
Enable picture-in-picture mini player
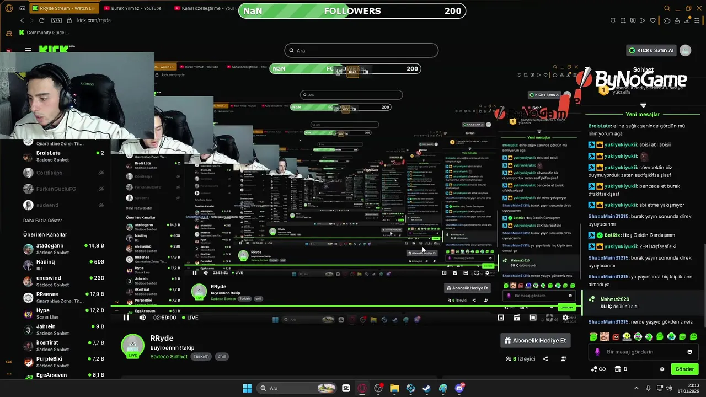(501, 318)
